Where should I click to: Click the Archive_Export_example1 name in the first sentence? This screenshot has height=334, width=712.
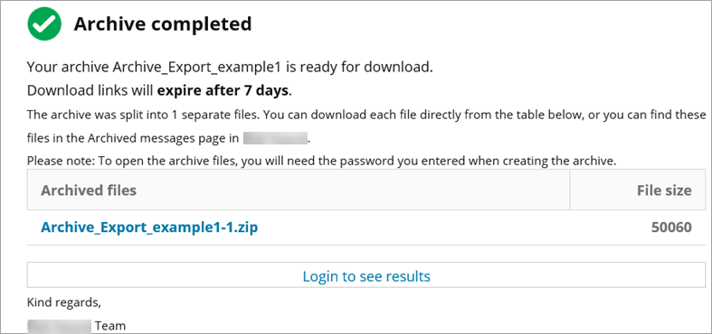tap(200, 68)
